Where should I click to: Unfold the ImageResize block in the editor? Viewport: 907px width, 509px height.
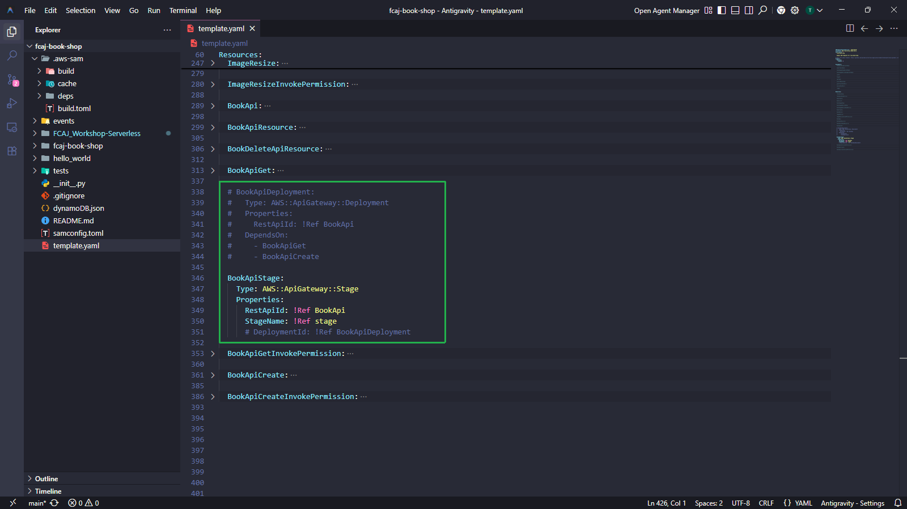213,63
